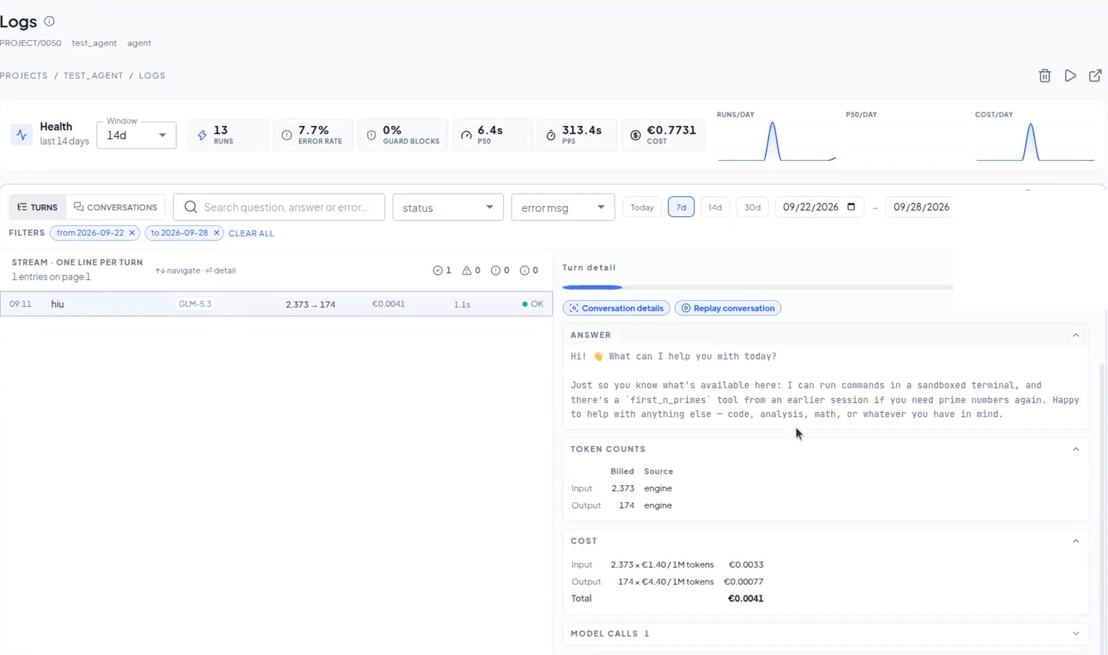This screenshot has width=1108, height=655.
Task: Go to Projects breadcrumb
Action: pyautogui.click(x=24, y=76)
